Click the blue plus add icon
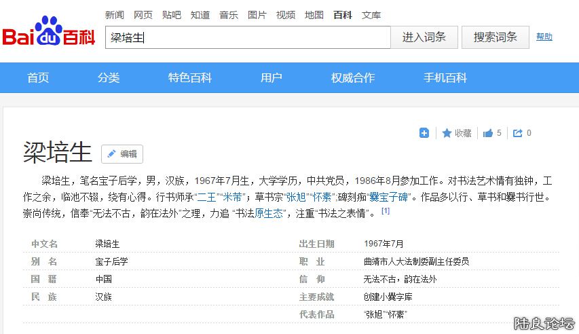Viewport: 579px width, 334px height. point(424,133)
